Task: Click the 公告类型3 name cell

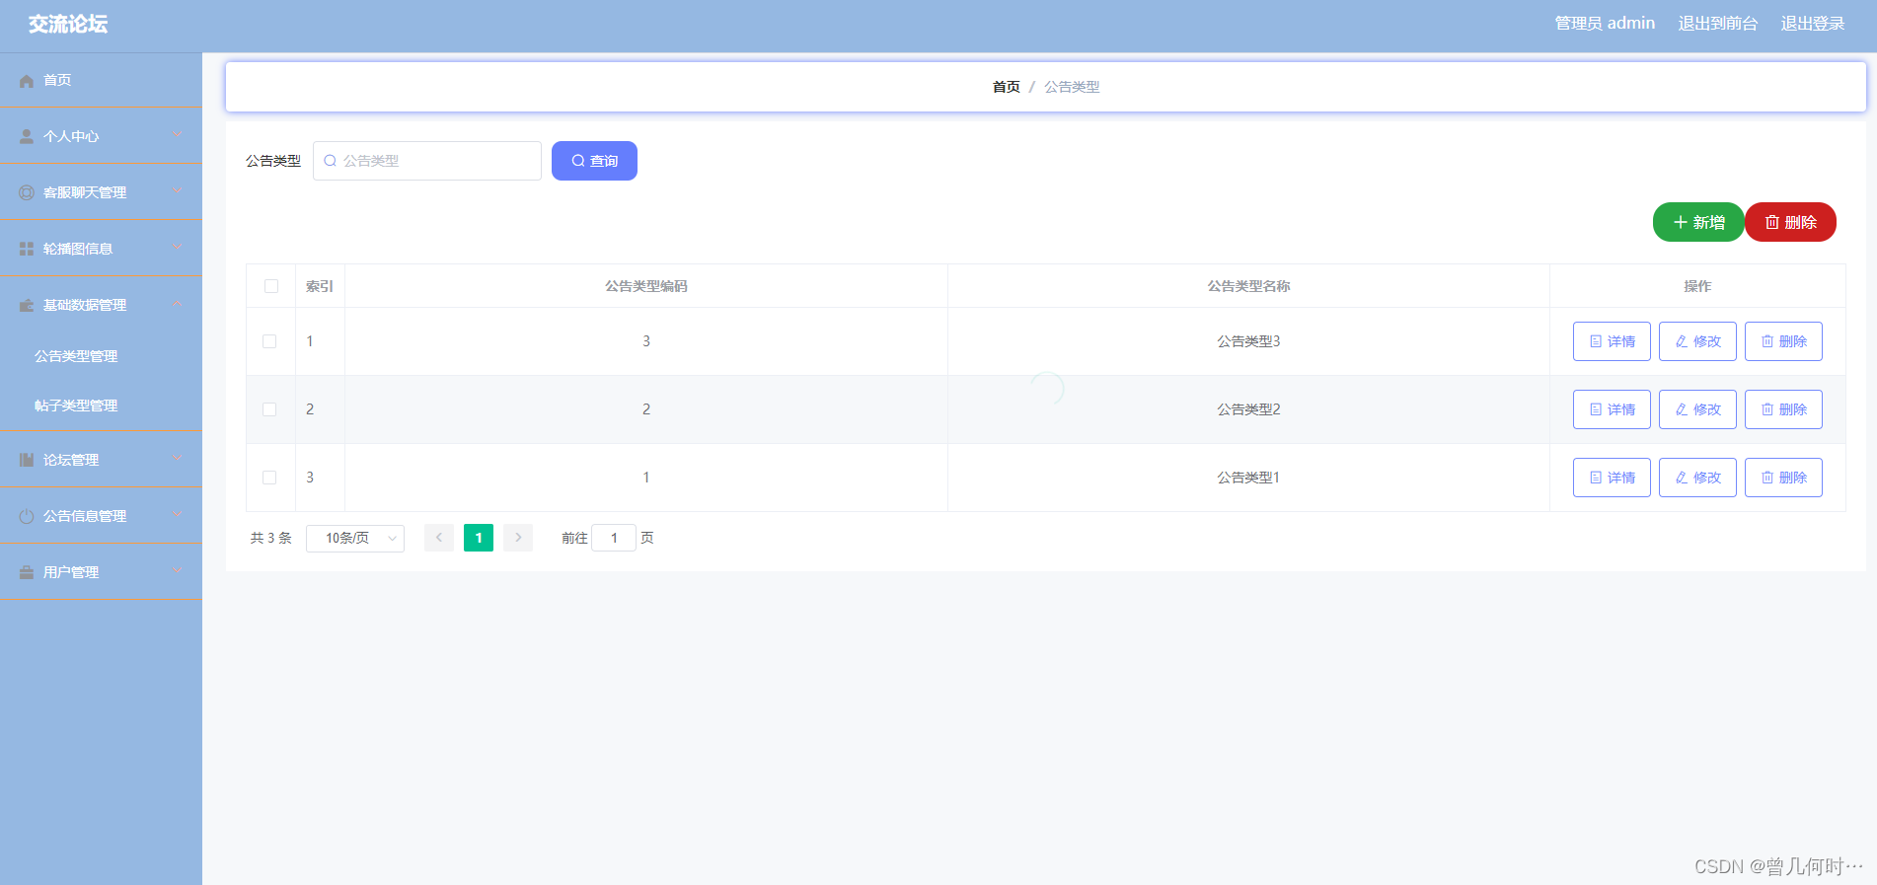Action: [x=1248, y=341]
